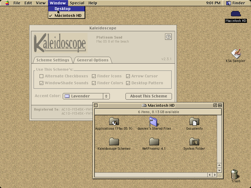
Task: Toggle the Finder Colors checkbox
Action: click(94, 83)
